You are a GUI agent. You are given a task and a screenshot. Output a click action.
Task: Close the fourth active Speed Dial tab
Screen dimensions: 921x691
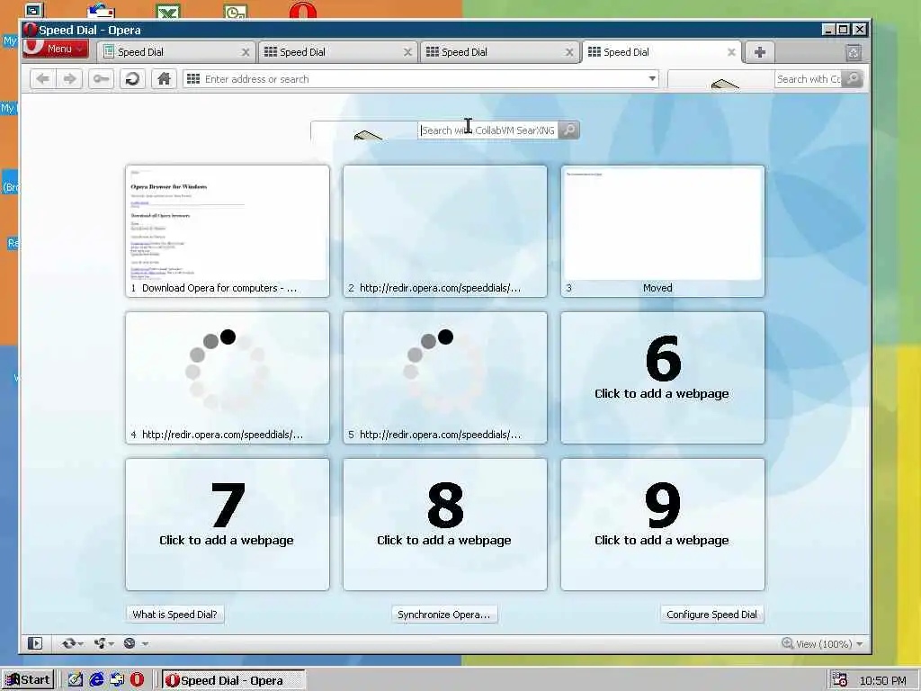coord(731,52)
